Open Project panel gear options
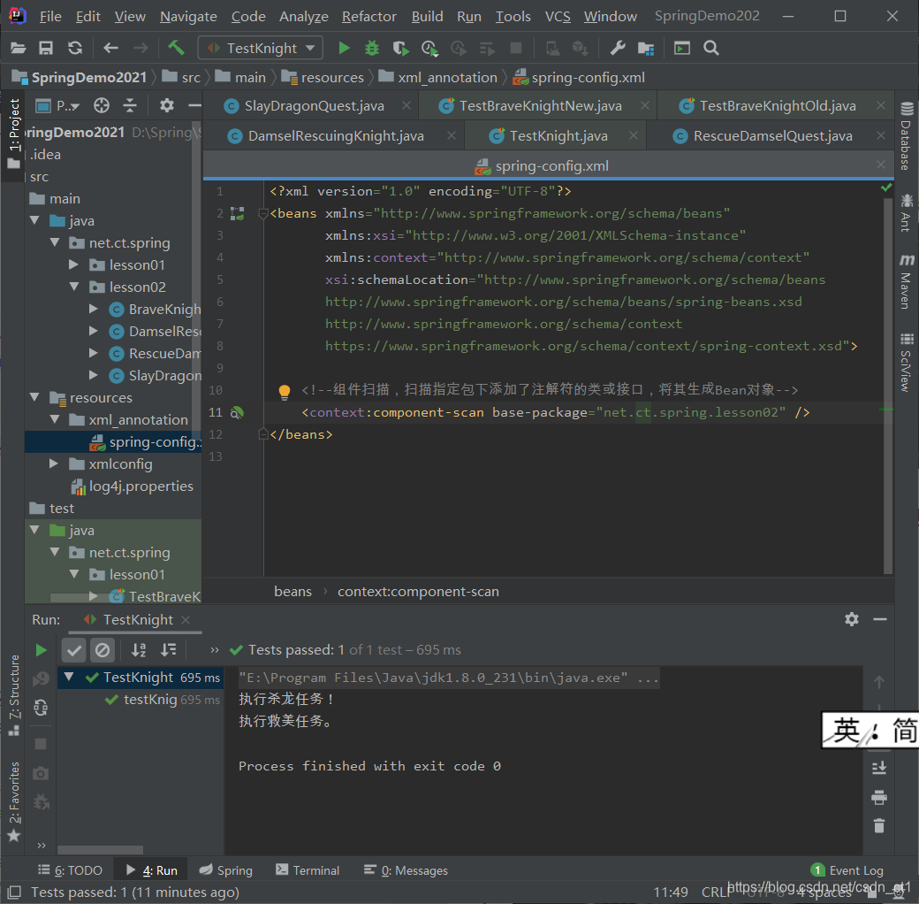This screenshot has width=919, height=904. (167, 105)
